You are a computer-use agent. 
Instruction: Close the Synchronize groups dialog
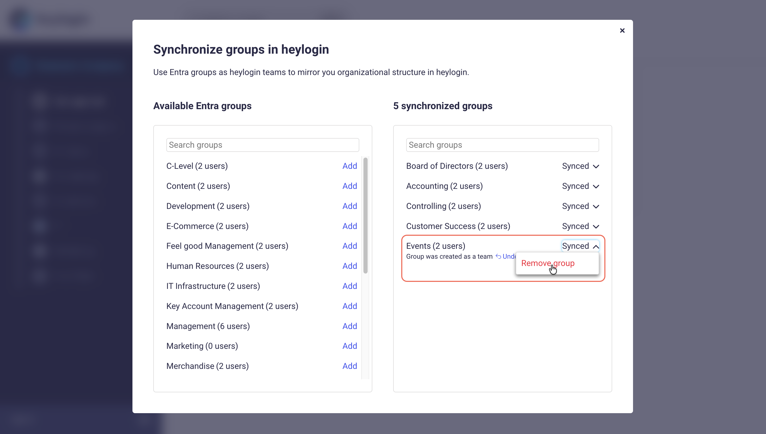(622, 30)
